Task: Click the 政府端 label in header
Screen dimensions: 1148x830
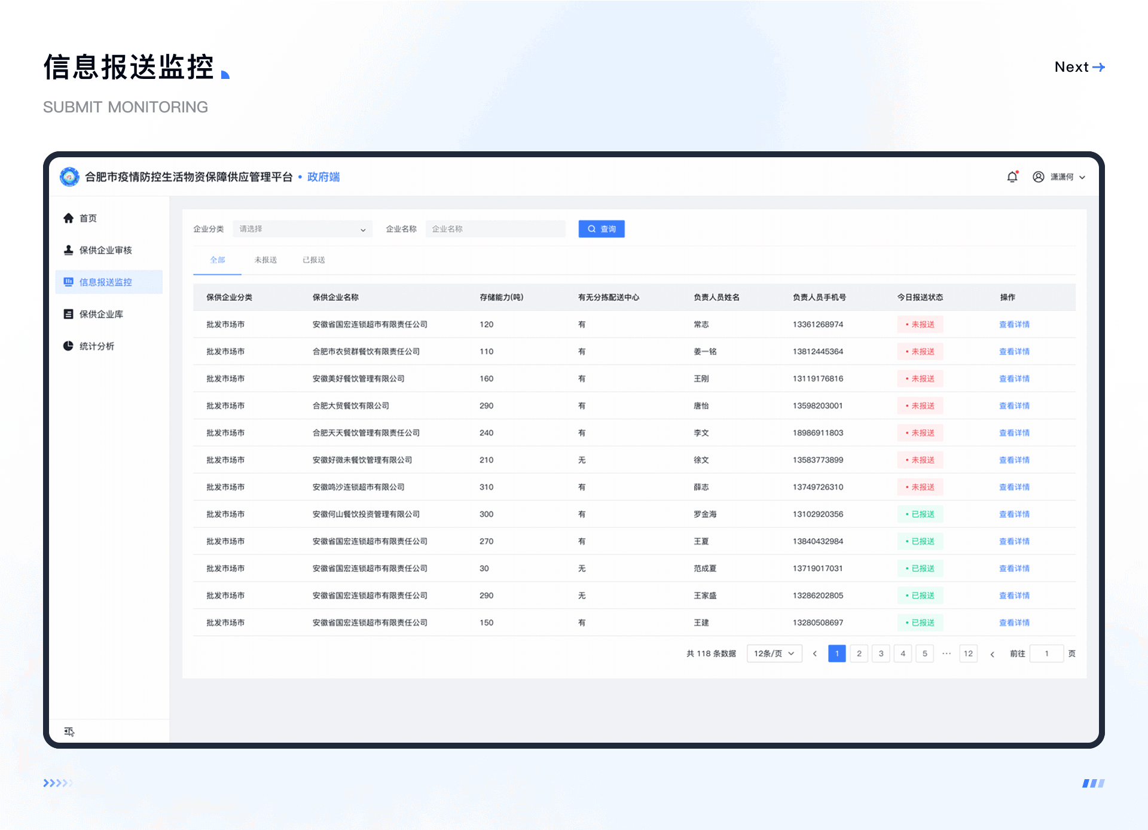Action: [323, 177]
